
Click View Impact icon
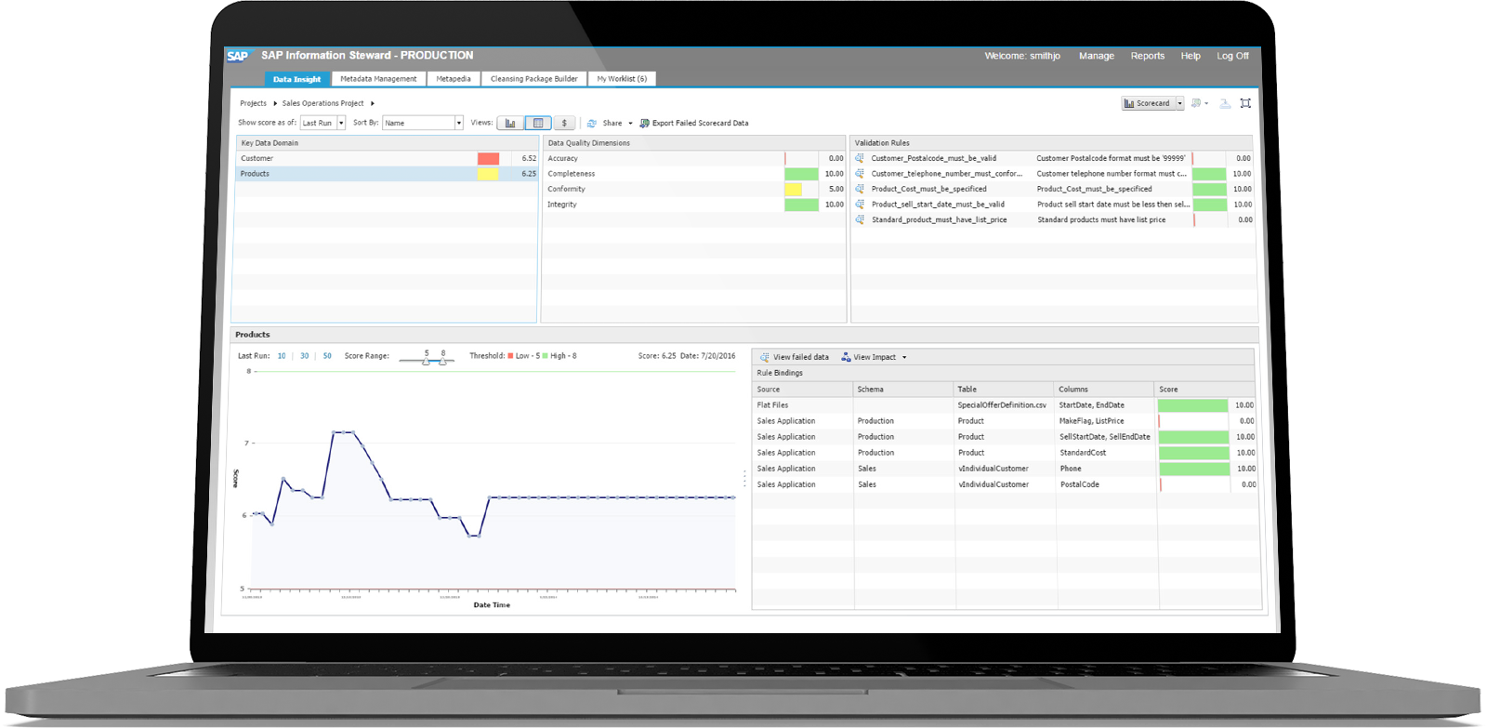click(x=846, y=357)
